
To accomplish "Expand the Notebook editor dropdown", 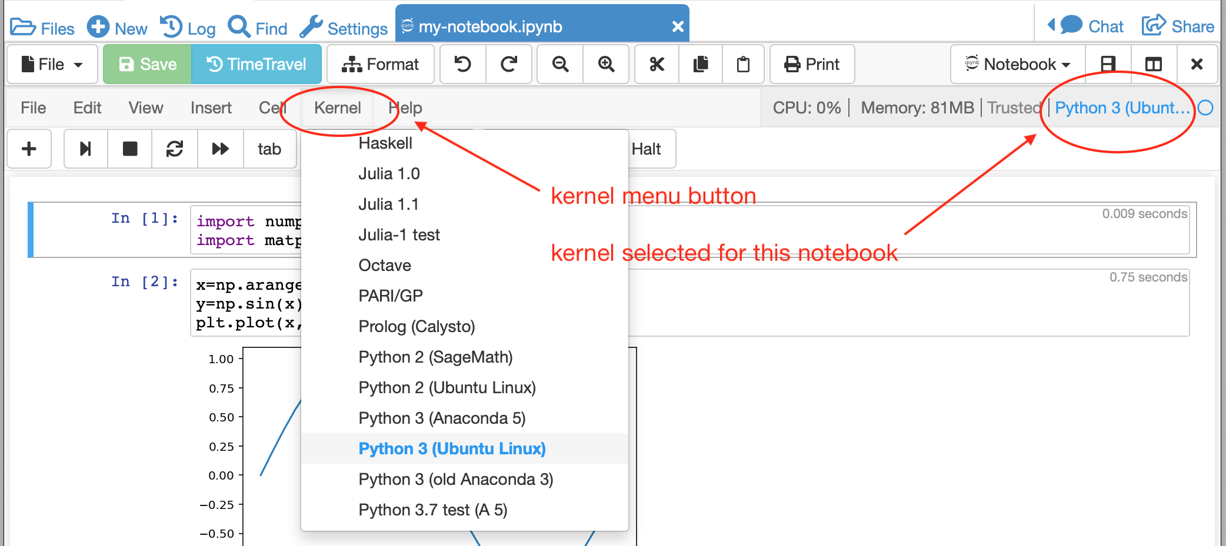I will click(1017, 64).
